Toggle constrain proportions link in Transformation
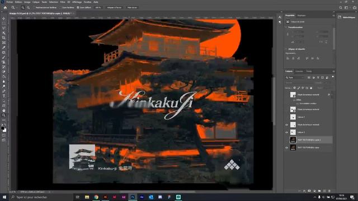358x201 pixels. (288, 34)
